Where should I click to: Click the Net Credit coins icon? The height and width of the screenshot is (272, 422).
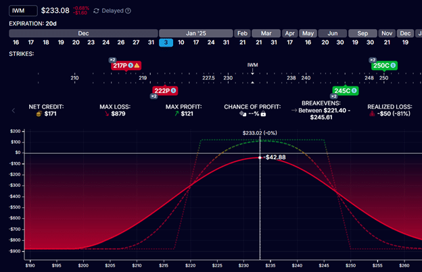coord(39,114)
